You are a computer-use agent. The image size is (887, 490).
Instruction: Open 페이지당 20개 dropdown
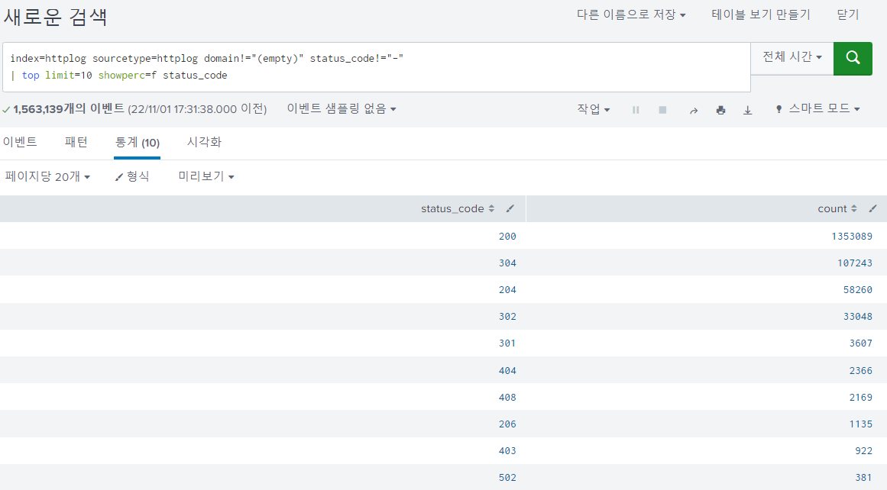(x=47, y=177)
